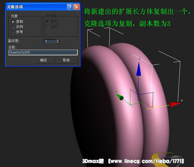
Task: Click the 名称 field containing ChamferCyl02
Action: coord(43,52)
